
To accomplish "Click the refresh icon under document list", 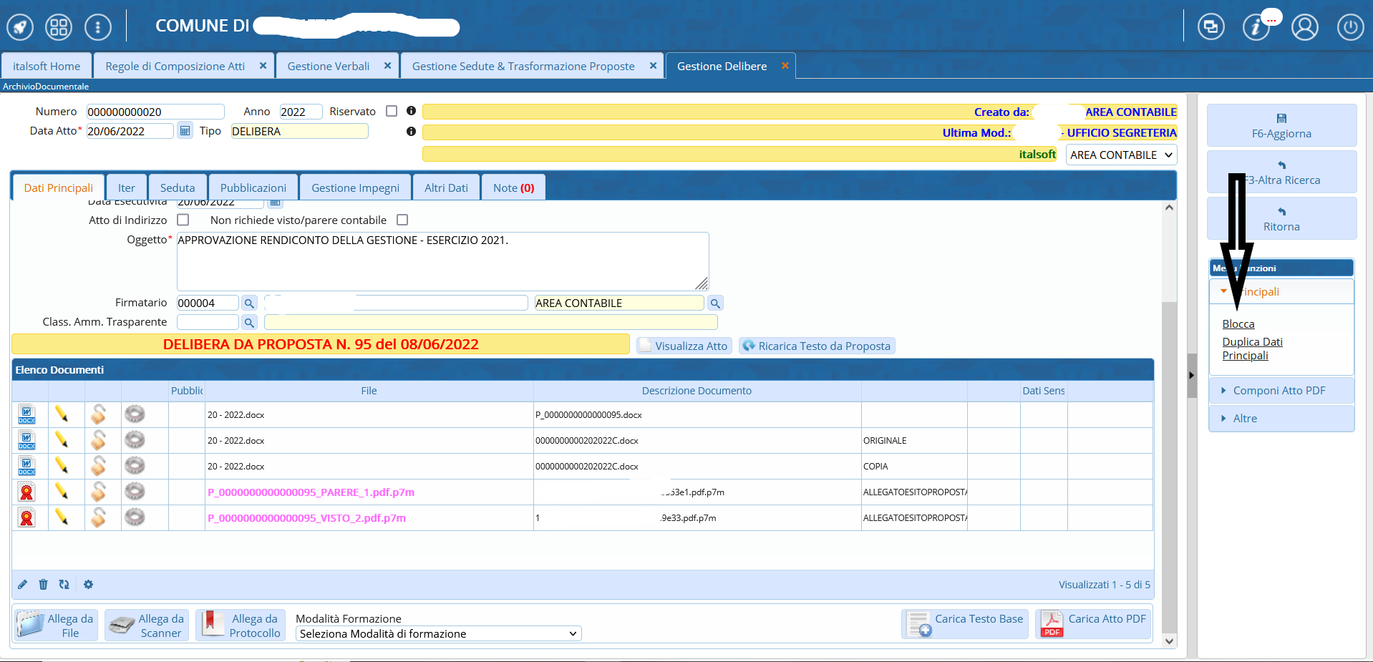I will tap(64, 585).
